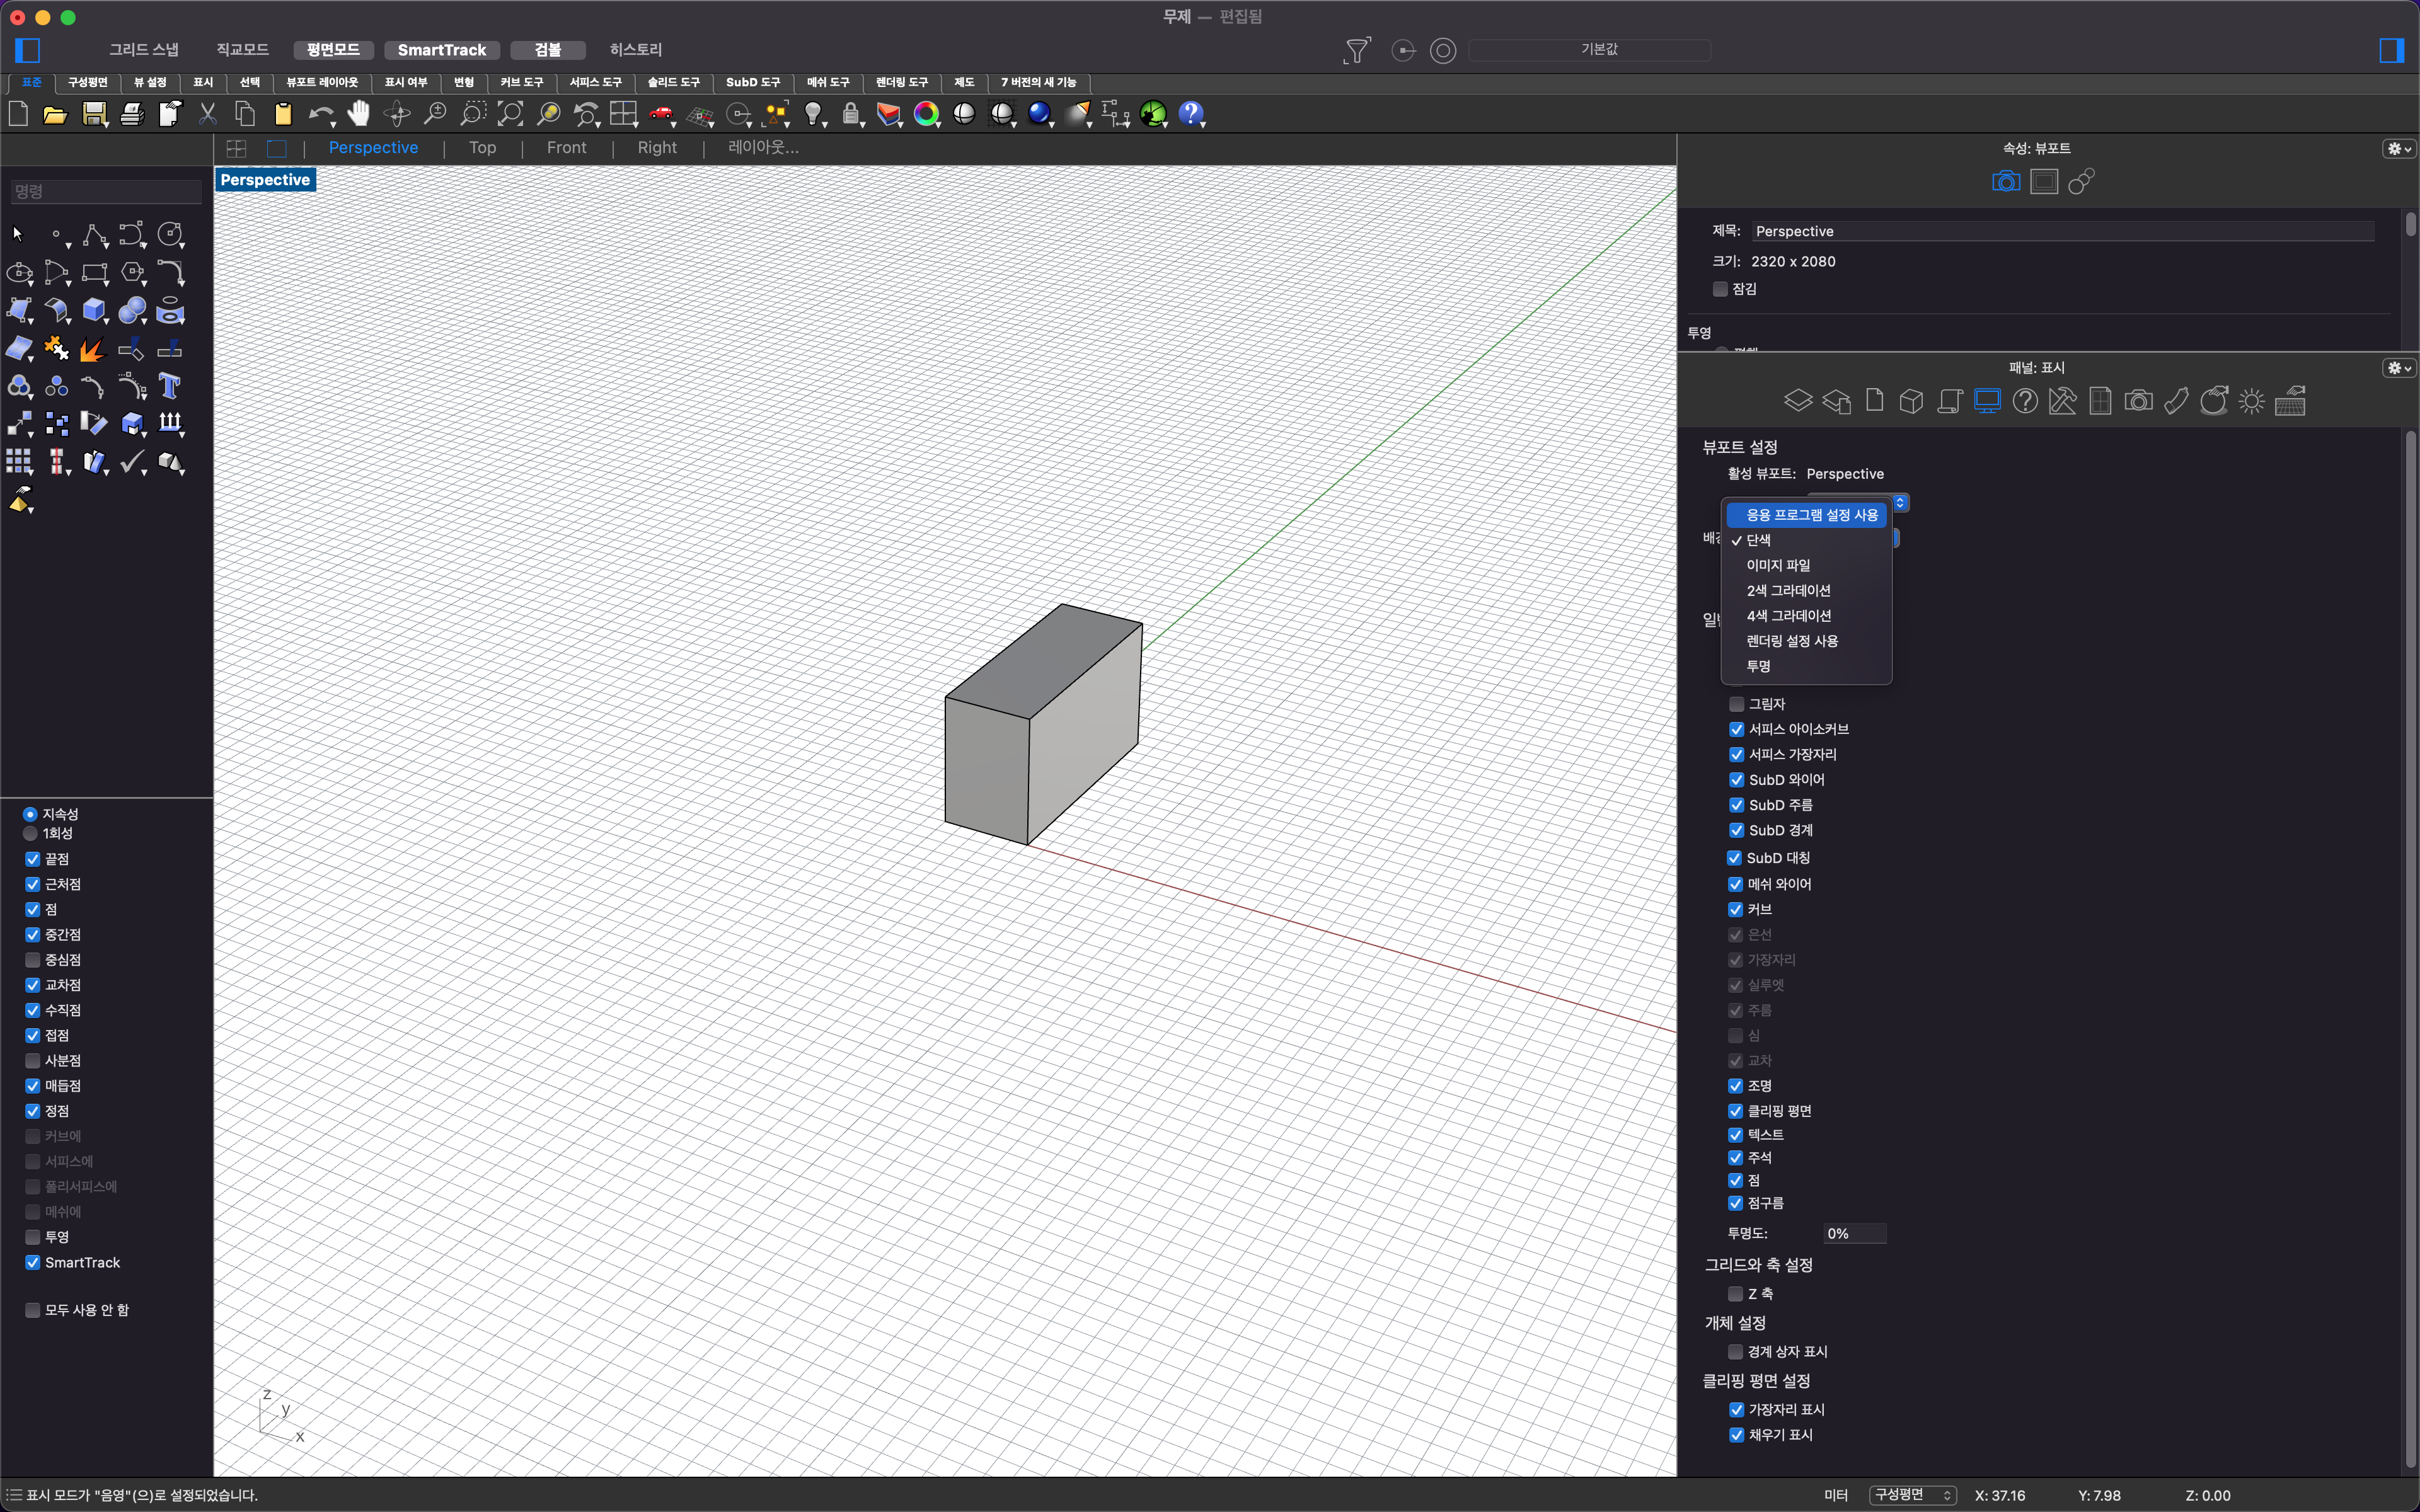The image size is (2420, 1512).
Task: Toggle the 그리드 스냅 button
Action: [143, 50]
